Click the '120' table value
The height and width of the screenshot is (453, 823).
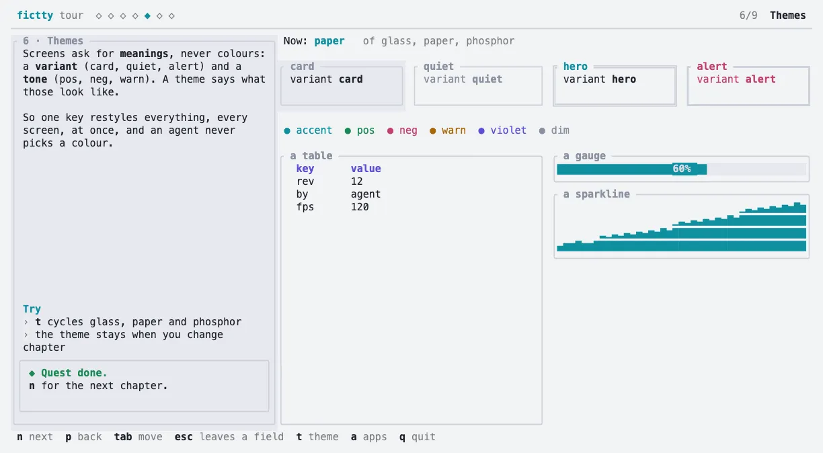[x=360, y=207]
